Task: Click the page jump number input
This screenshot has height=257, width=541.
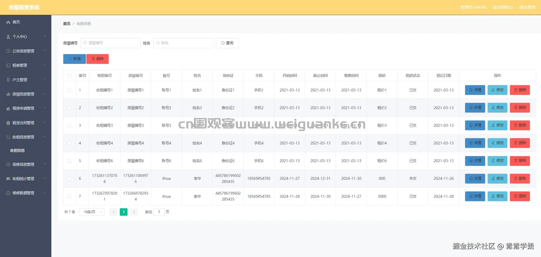Action: click(159, 212)
